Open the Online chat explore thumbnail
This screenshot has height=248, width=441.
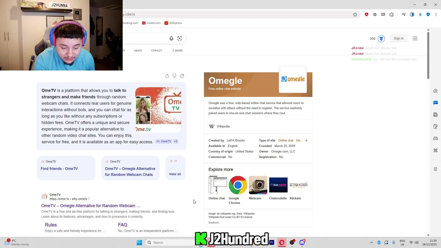coord(217,185)
